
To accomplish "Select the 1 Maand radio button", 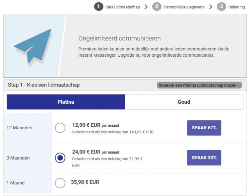I will (60, 183).
